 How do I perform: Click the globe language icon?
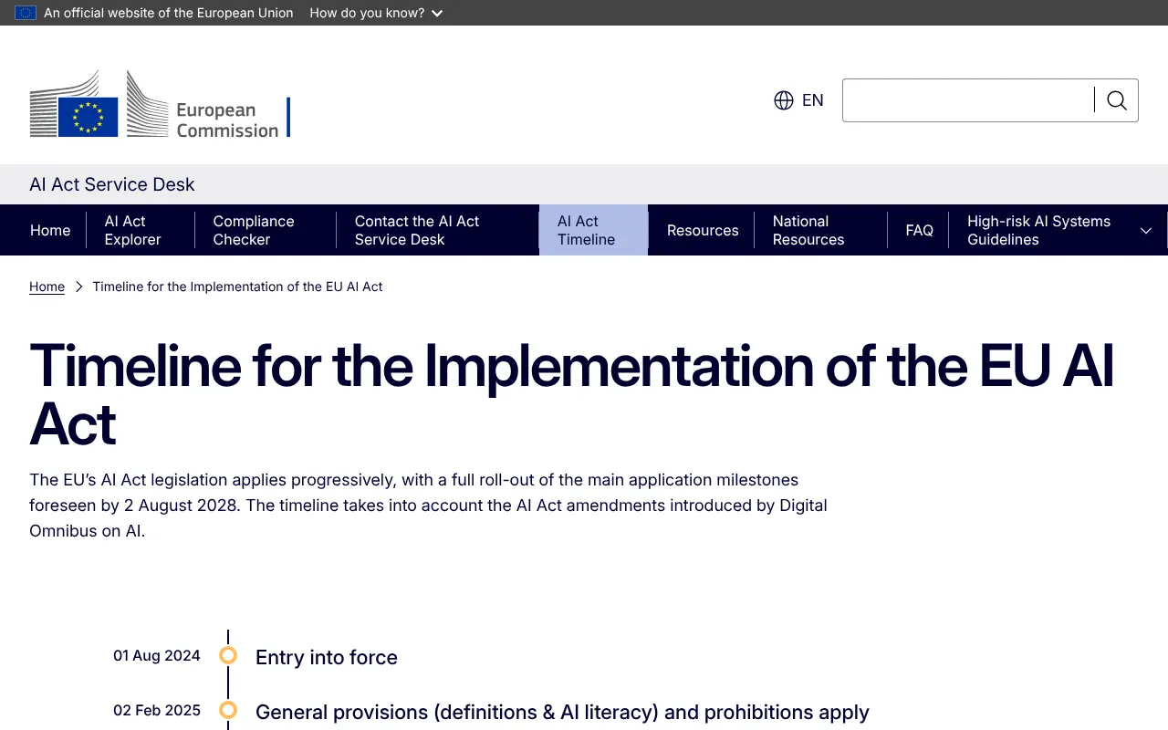[784, 100]
